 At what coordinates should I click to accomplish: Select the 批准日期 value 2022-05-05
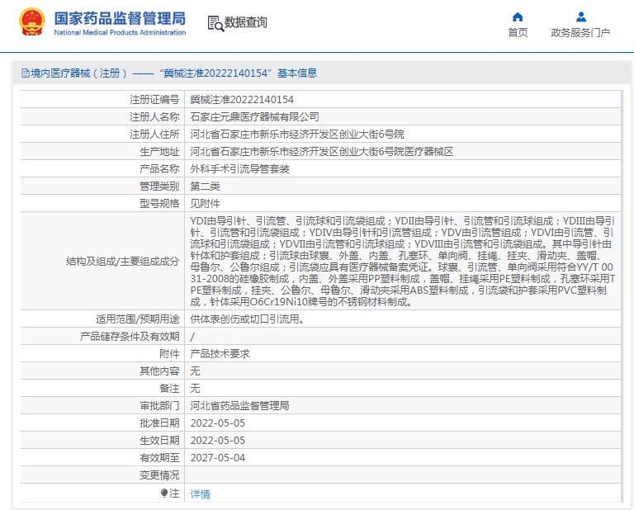(x=218, y=423)
